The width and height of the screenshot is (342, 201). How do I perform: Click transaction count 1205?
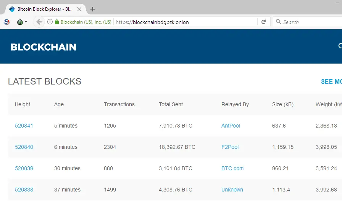pyautogui.click(x=110, y=126)
